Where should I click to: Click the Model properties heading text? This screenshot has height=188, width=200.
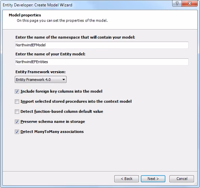coord(25,15)
